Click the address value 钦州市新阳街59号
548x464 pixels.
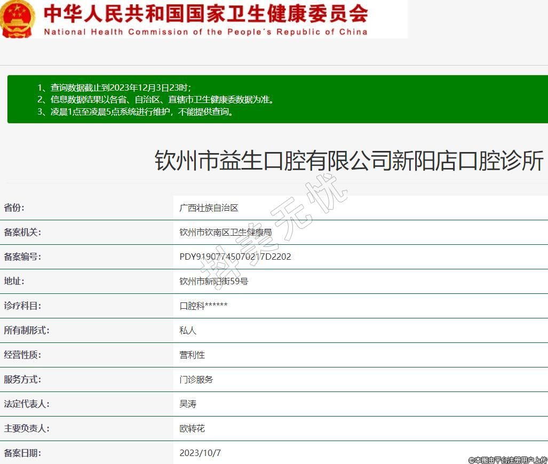213,282
